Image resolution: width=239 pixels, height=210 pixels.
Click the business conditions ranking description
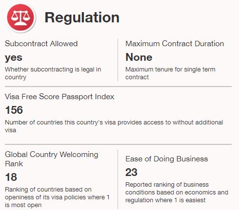coord(177,192)
